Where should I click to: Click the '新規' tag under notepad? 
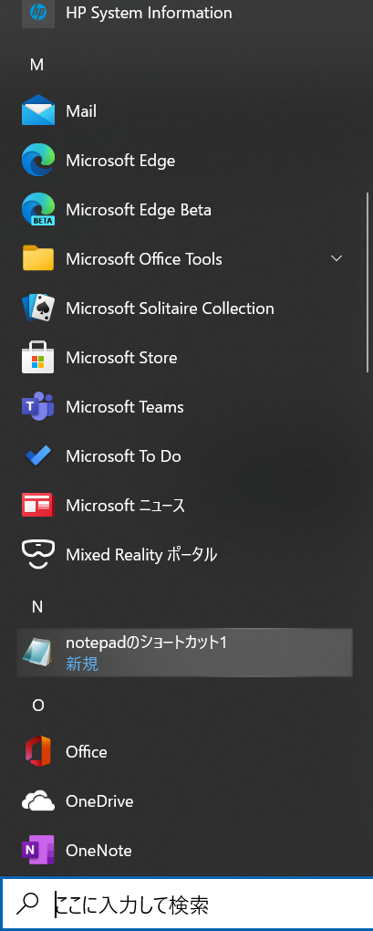82,664
